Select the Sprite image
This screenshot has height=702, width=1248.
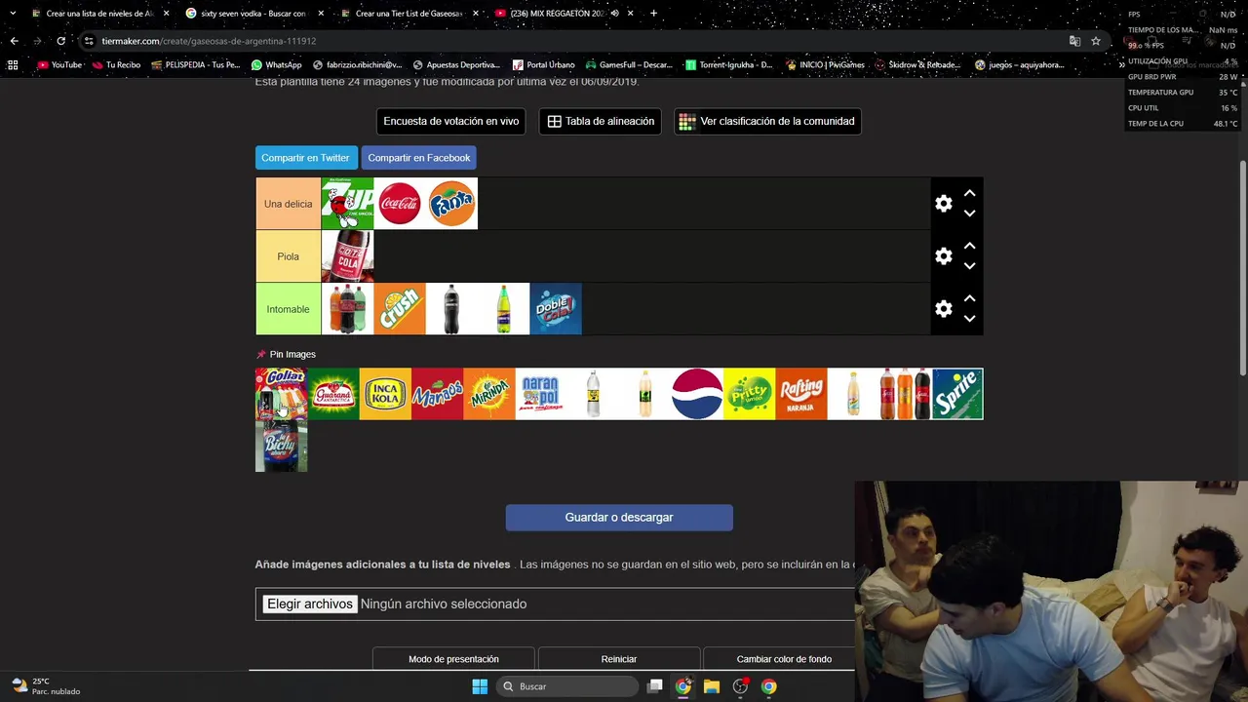(957, 394)
